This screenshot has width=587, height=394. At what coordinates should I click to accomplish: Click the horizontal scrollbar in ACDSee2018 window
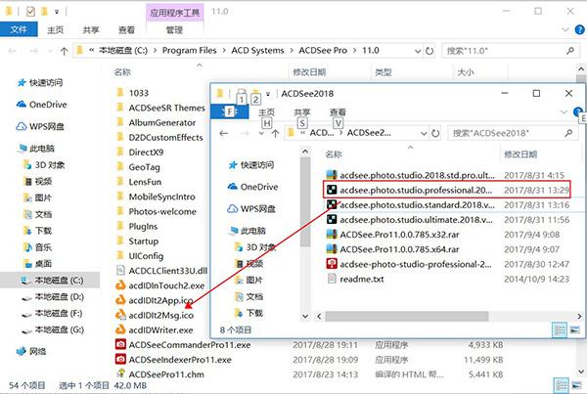pos(407,316)
